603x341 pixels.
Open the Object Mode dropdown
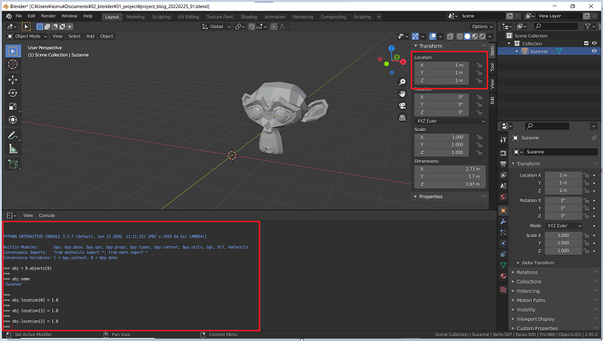point(27,36)
